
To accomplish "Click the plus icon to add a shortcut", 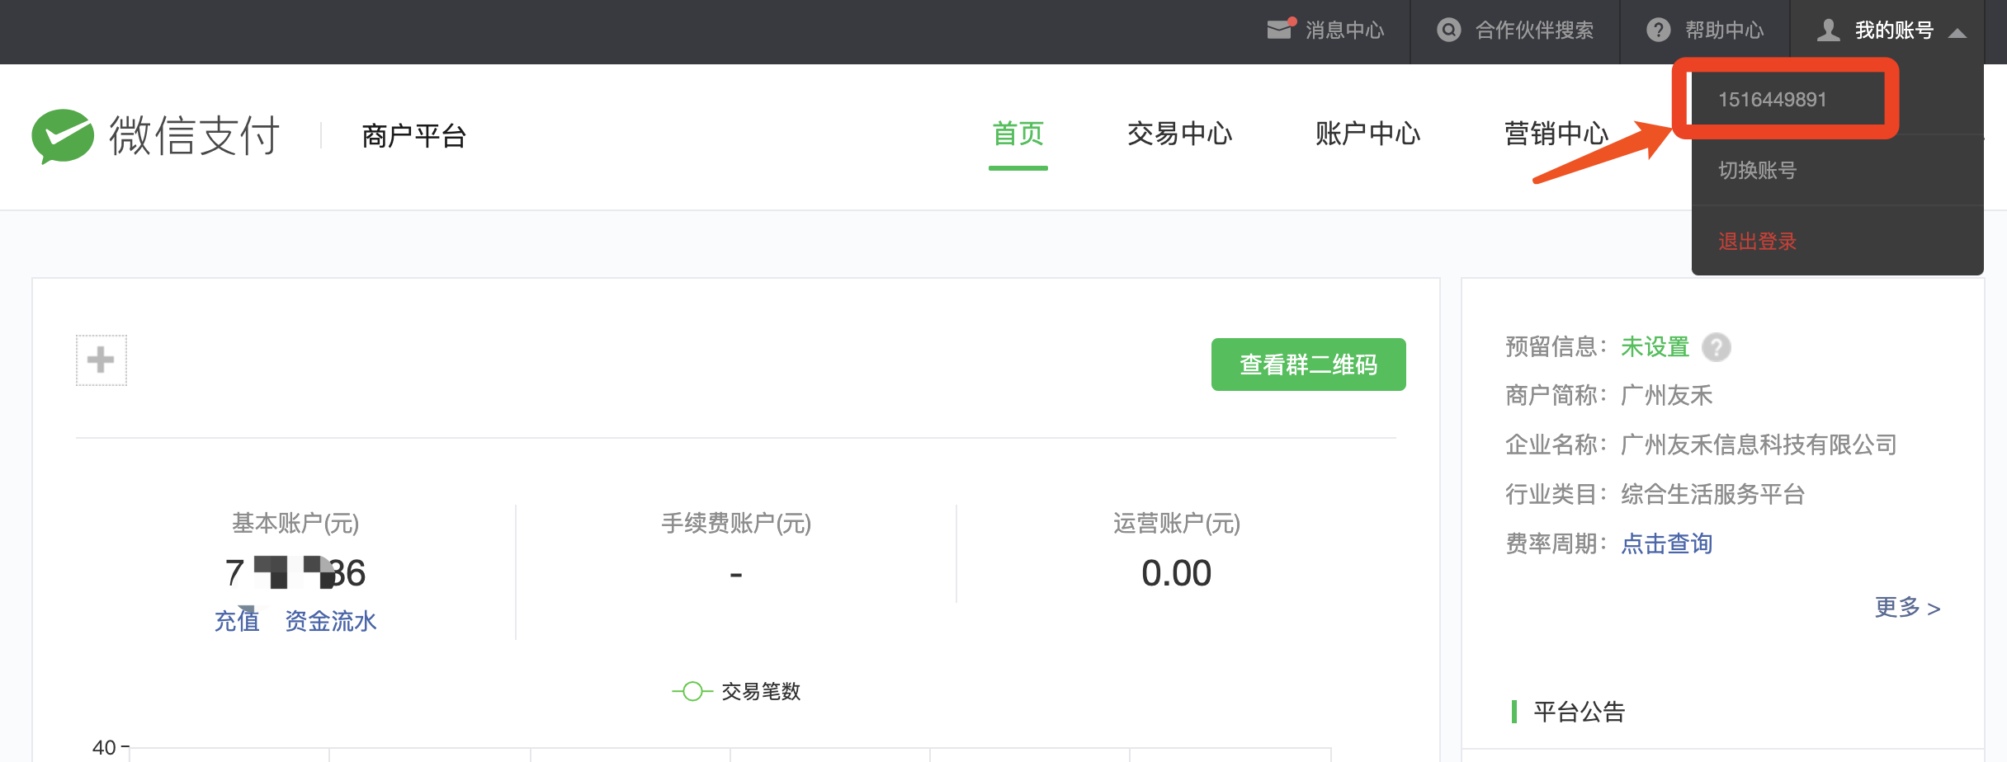I will pos(101,360).
